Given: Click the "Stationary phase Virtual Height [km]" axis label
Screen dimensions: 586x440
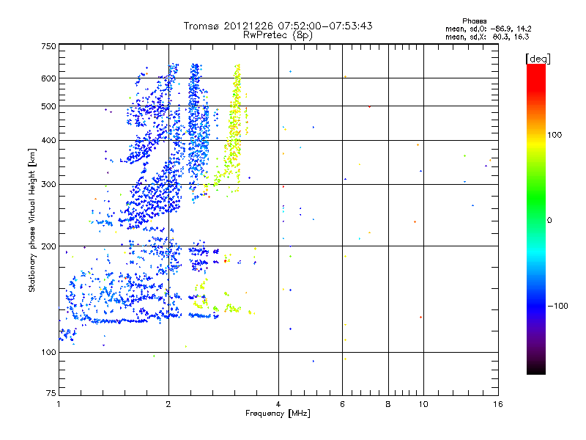Looking at the screenshot, I should [32, 221].
